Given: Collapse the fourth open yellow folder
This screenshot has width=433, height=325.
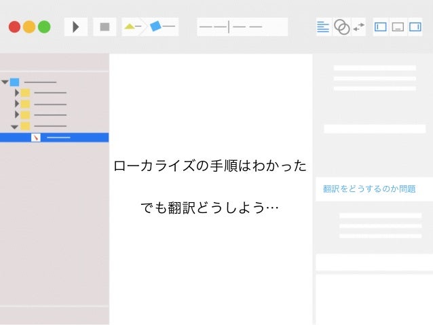Looking at the screenshot, I should pos(14,127).
